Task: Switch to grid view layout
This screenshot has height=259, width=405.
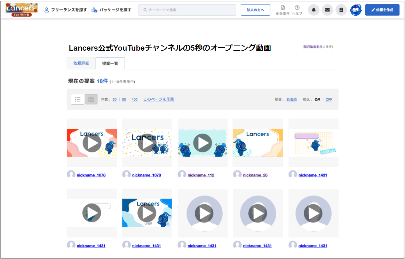Action: coord(91,99)
